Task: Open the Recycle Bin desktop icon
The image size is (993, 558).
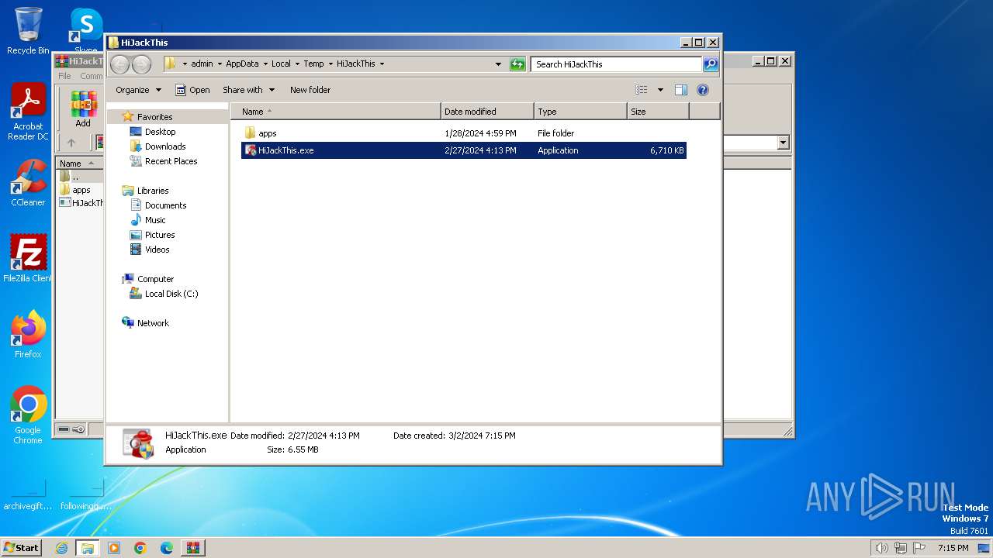Action: (x=28, y=31)
